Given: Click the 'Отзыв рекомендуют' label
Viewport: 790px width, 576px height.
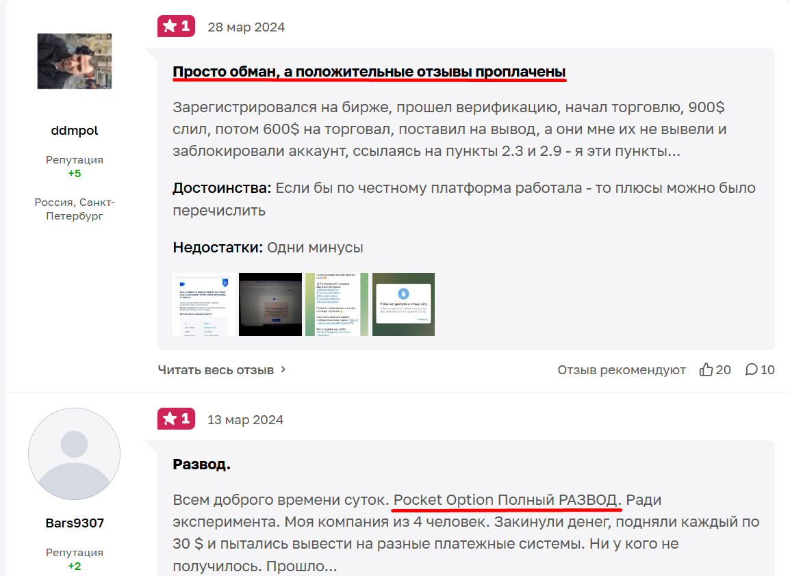Looking at the screenshot, I should (x=621, y=370).
